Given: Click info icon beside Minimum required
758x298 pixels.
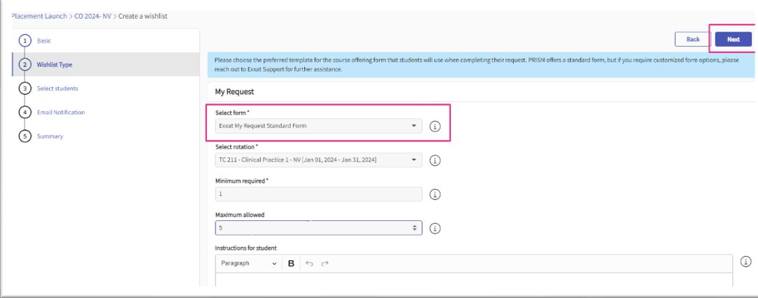Looking at the screenshot, I should 435,194.
